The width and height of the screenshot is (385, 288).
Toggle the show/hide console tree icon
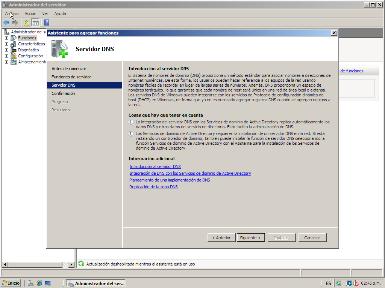tap(36, 23)
